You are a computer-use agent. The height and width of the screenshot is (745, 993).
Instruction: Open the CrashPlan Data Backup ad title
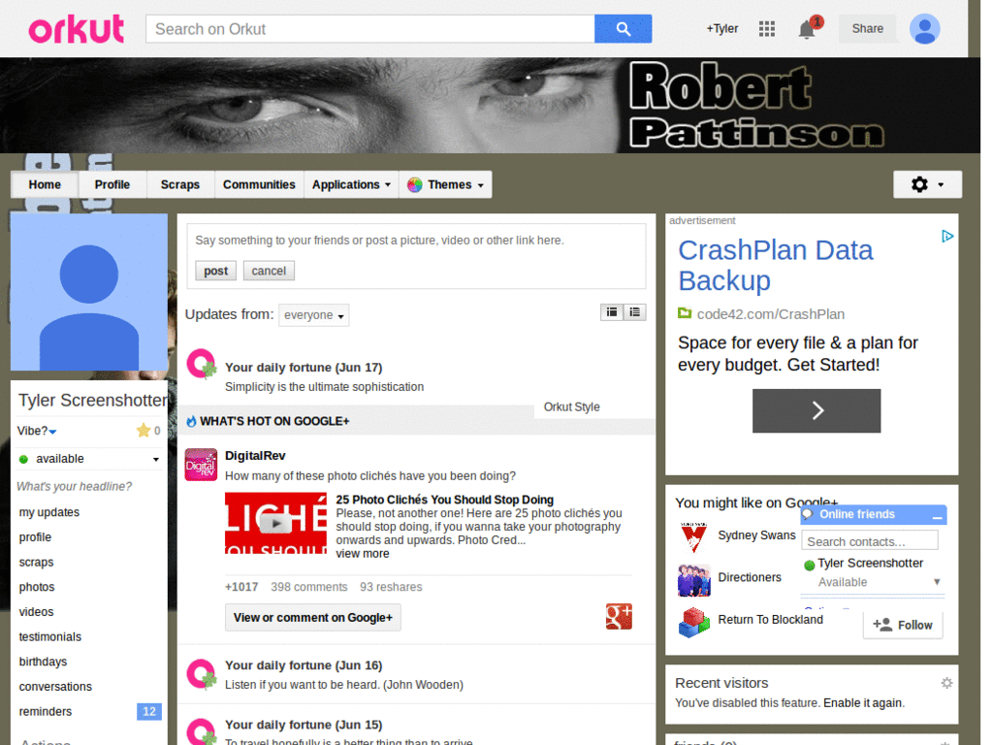point(776,266)
